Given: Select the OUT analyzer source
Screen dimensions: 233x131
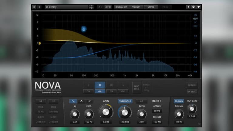Looking at the screenshot, I should (195, 19).
